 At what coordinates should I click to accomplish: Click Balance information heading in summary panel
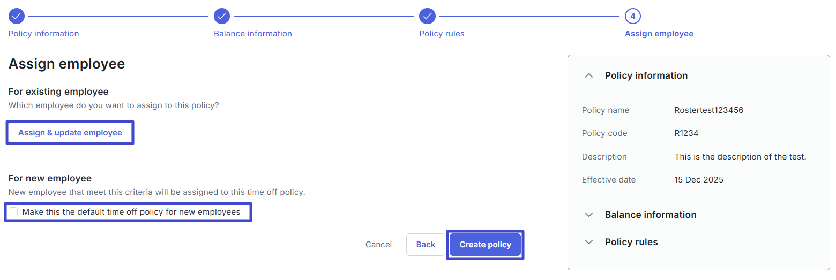651,215
